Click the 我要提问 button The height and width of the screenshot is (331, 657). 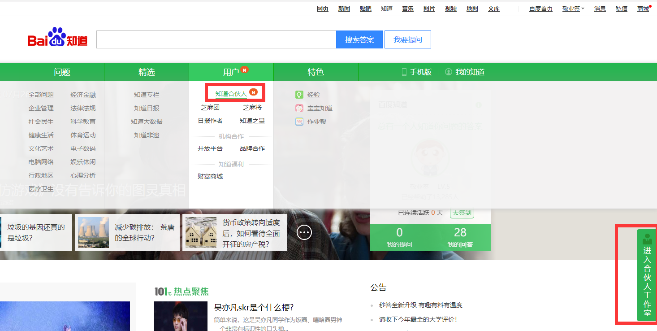pyautogui.click(x=408, y=39)
